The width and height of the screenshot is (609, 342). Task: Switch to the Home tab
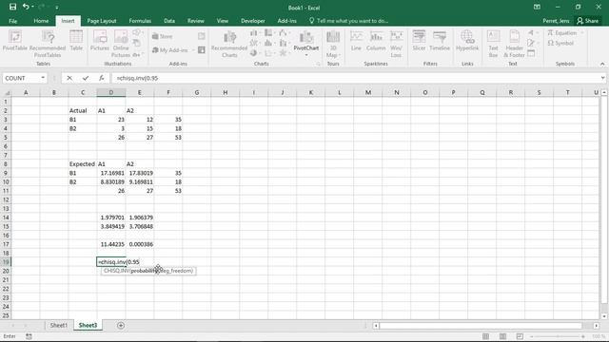(x=41, y=21)
